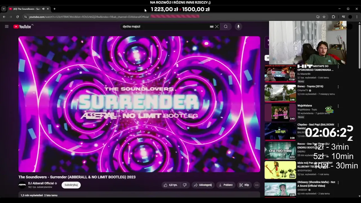Open options menu for Bonez - Toyota
Viewport: 361px width, 203px height.
click(338, 87)
